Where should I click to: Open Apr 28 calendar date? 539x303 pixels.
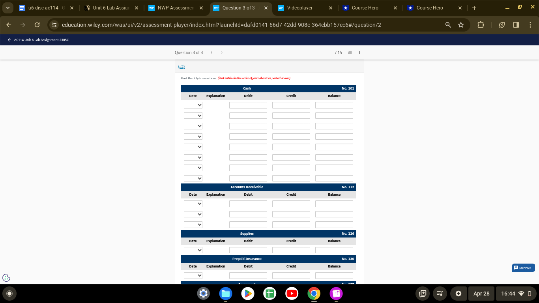click(x=481, y=294)
